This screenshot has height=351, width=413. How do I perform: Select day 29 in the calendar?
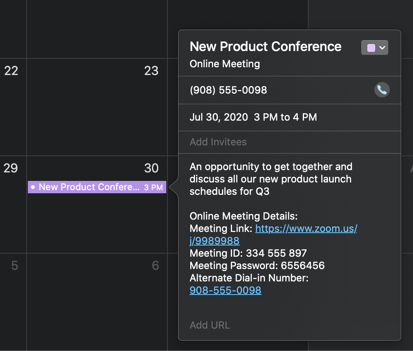coord(10,168)
